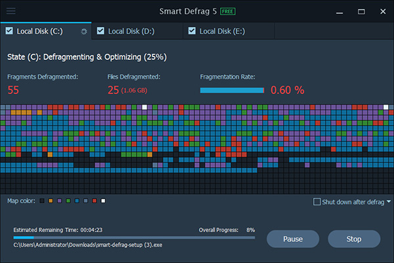Open the hamburger main menu
Screen dimensions: 394x263
coord(11,11)
